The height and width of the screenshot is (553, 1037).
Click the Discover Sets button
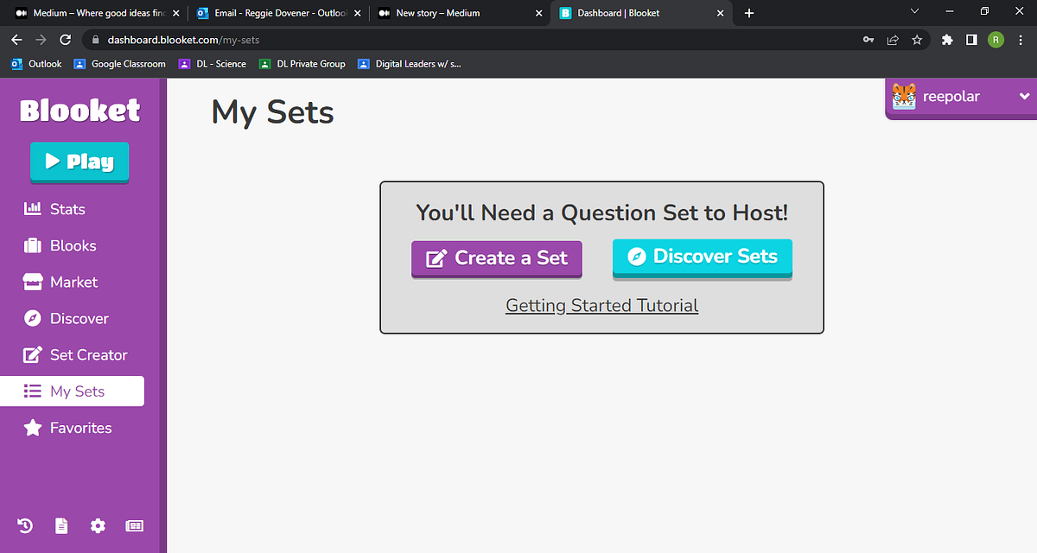[703, 257]
